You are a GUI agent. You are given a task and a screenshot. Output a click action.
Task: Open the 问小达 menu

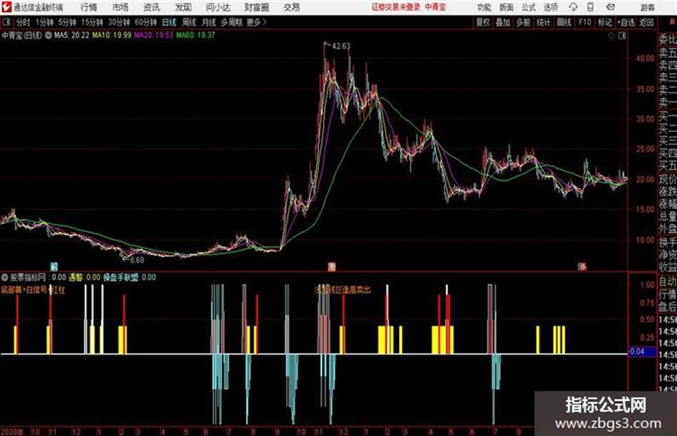[x=218, y=7]
